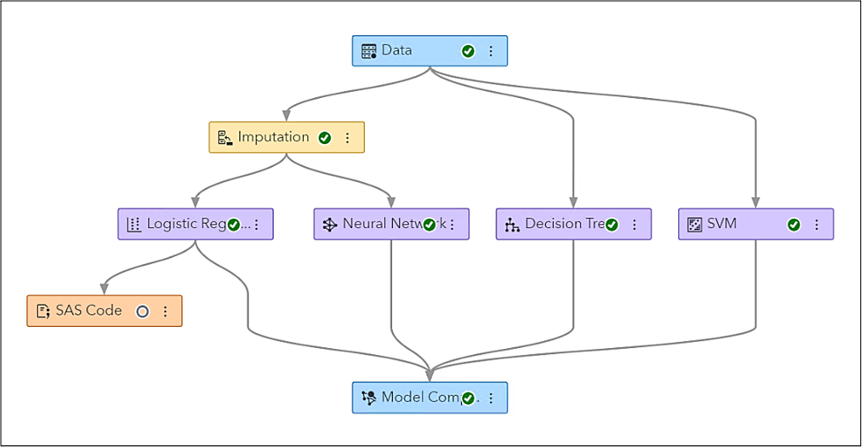The image size is (862, 447).
Task: Click the Decision Tree node icon
Action: (x=512, y=224)
